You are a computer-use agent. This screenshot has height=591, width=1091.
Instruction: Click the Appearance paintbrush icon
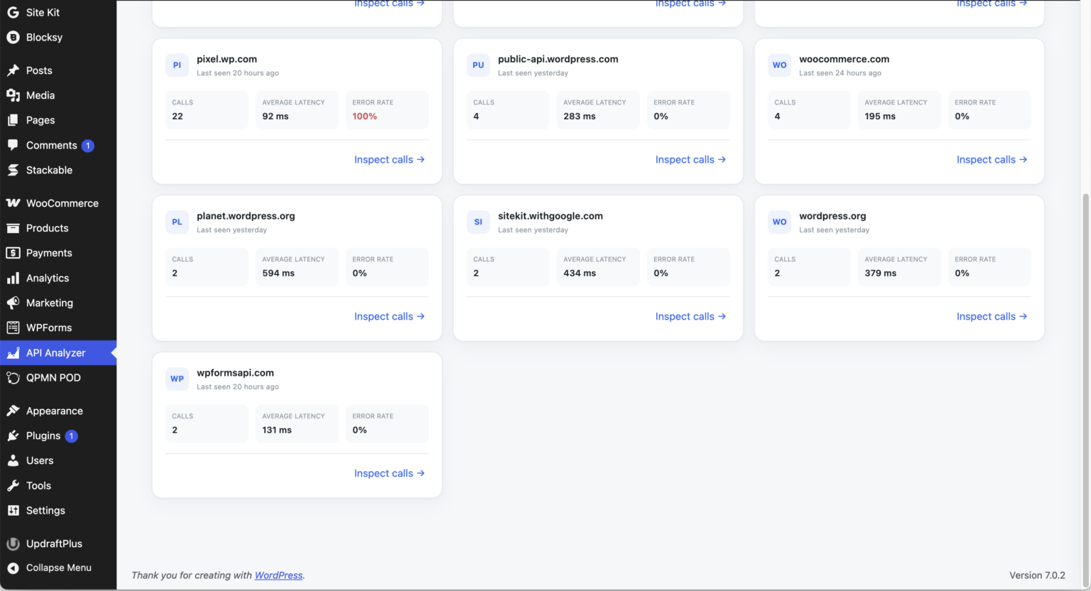coord(13,411)
